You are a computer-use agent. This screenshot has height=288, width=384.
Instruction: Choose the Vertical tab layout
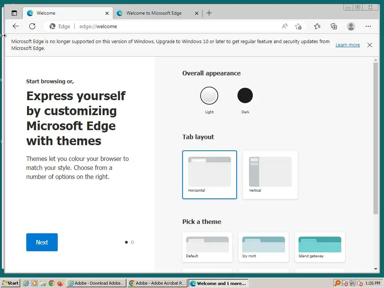(x=270, y=175)
